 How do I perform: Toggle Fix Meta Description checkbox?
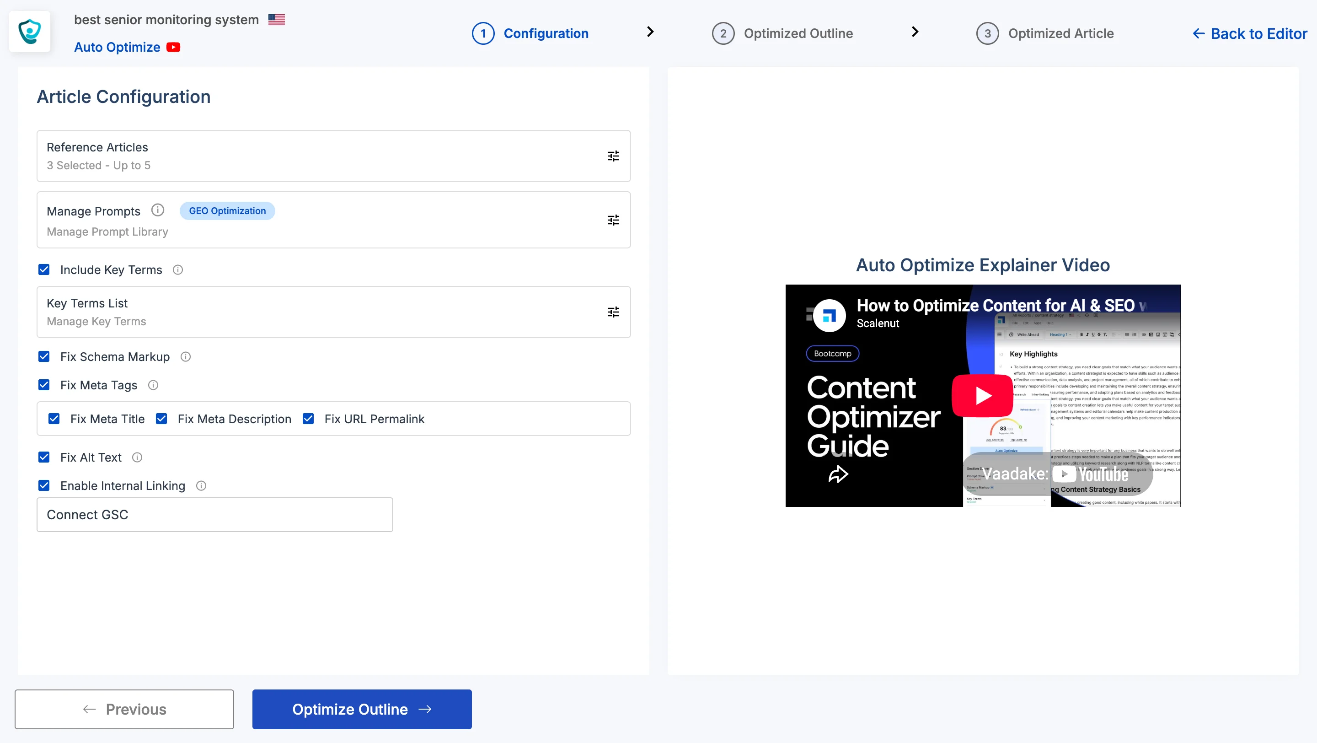(x=161, y=419)
